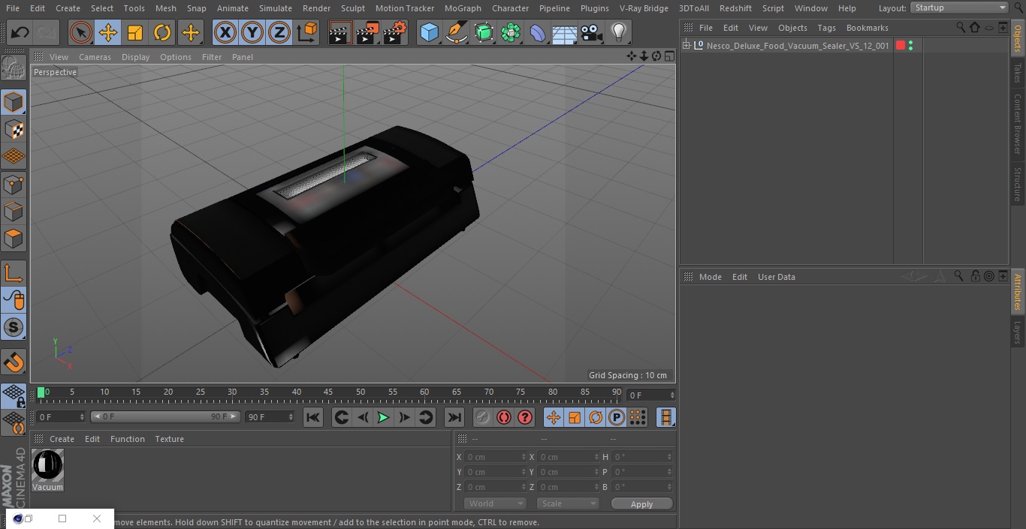The height and width of the screenshot is (529, 1026).
Task: Go to start of animation
Action: click(x=313, y=417)
